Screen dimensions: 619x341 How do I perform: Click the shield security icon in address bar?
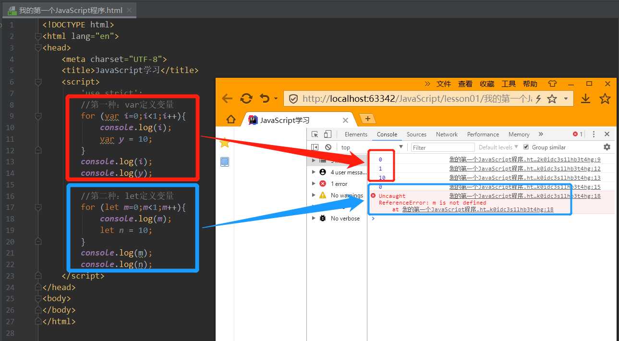tap(293, 99)
